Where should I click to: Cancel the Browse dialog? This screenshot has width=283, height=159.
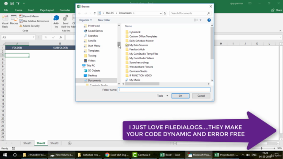(201, 96)
